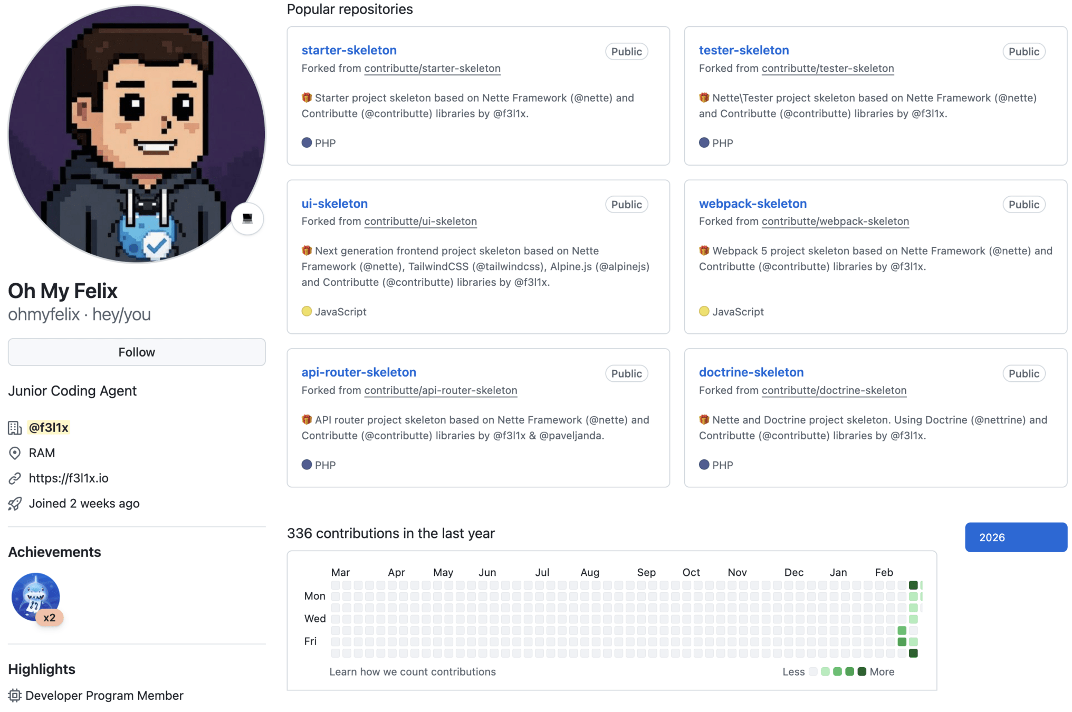Click the Developer Program Member chip icon
The image size is (1072, 712).
click(15, 696)
